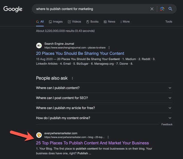The width and height of the screenshot is (183, 159).
Task: Click the 'About 3,220,000,000 results' text
Action: point(65,31)
